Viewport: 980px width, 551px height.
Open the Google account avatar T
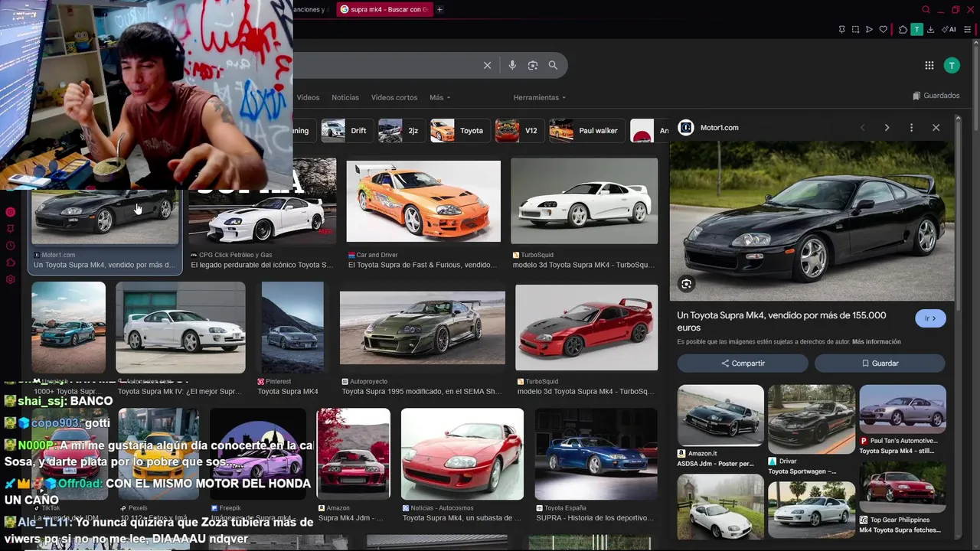[x=952, y=66]
